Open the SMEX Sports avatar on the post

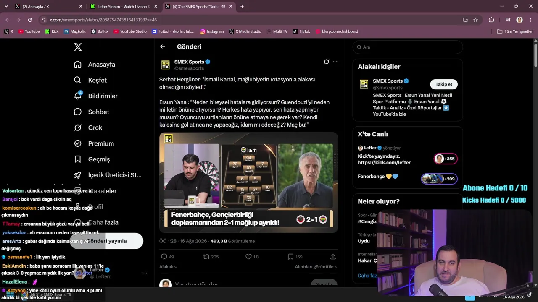tap(166, 65)
